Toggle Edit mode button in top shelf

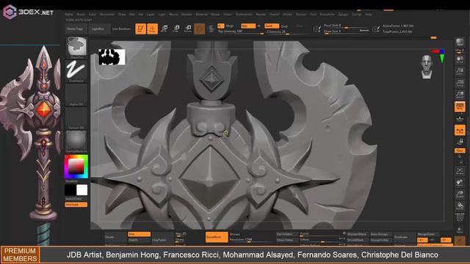point(140,29)
